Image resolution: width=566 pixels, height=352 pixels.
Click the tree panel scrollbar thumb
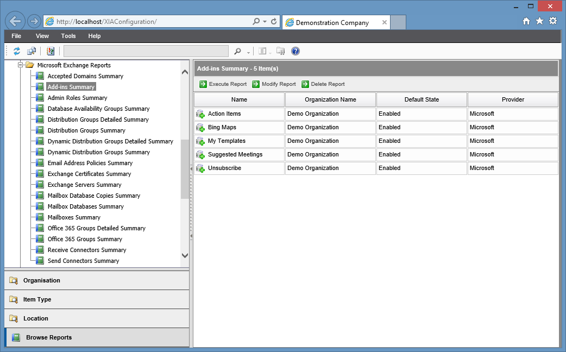coord(185,169)
